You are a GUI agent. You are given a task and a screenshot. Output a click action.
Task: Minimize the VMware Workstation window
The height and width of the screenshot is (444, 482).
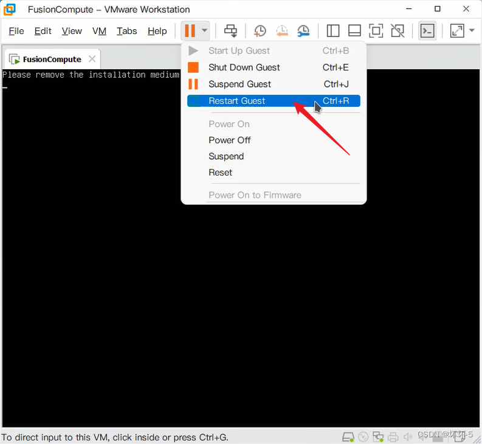tap(408, 9)
